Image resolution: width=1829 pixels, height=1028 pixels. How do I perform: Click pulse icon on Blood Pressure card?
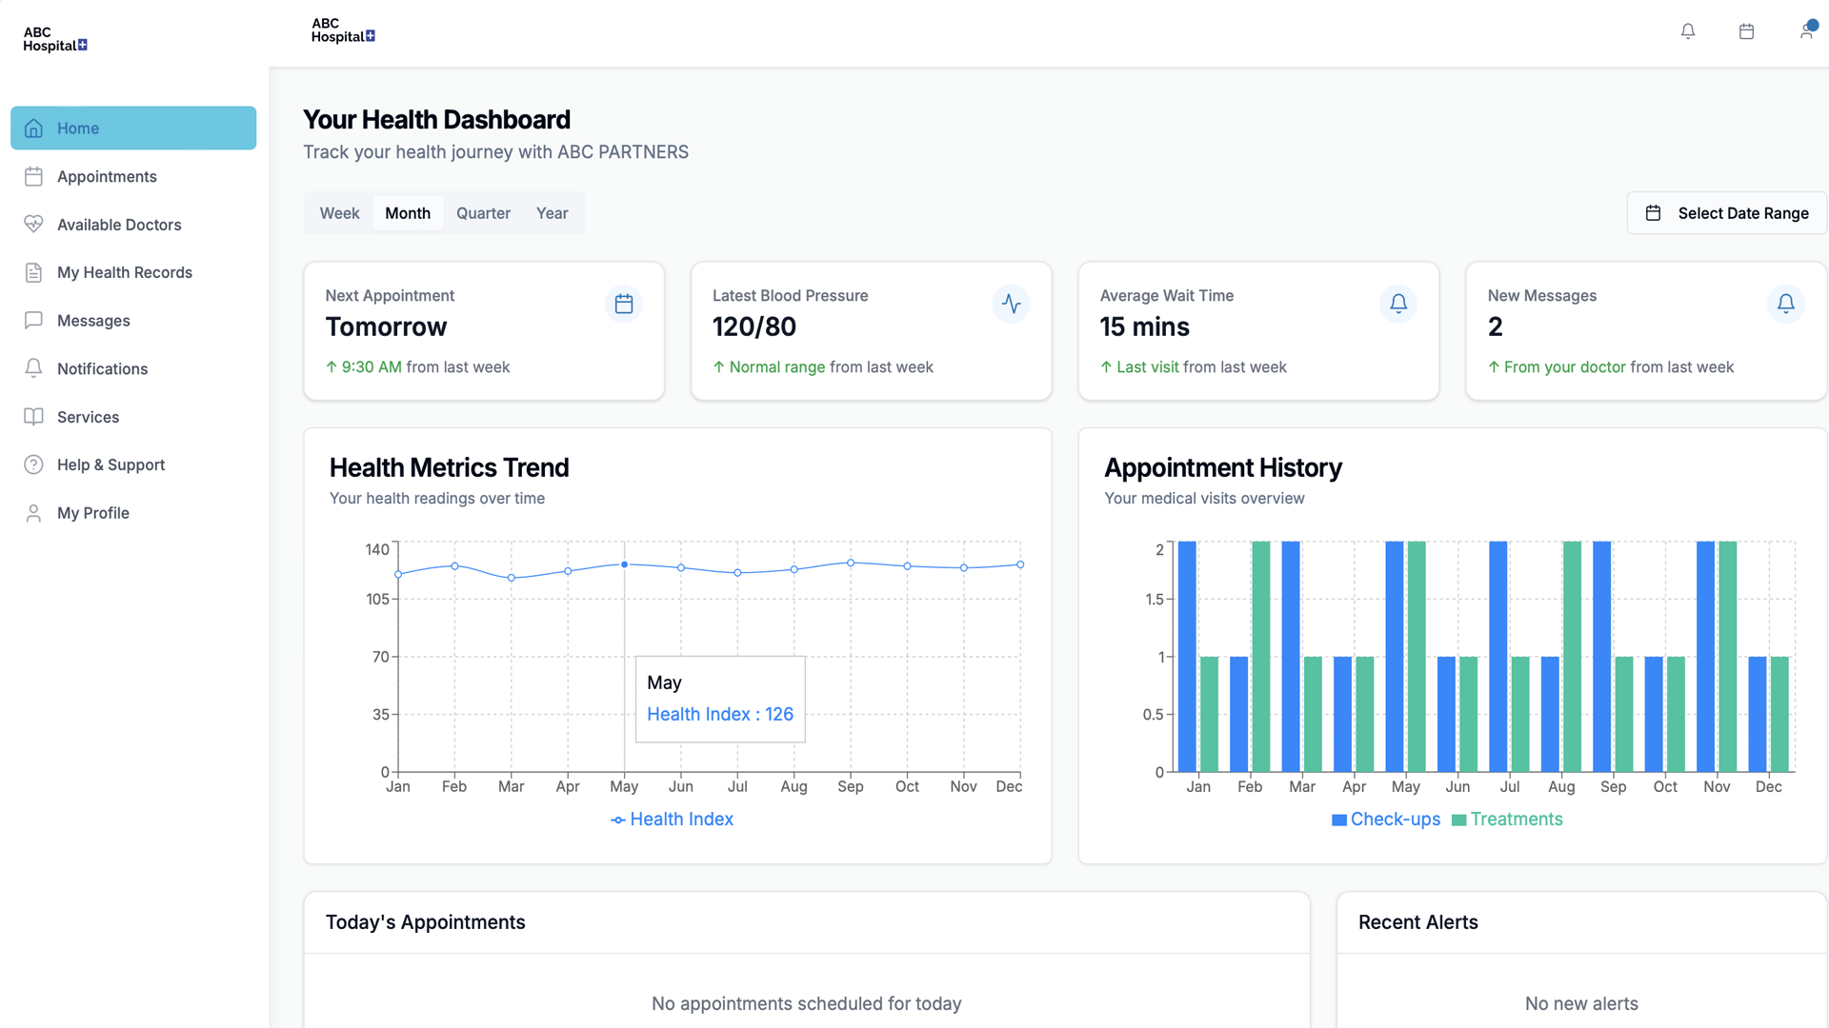click(1011, 304)
